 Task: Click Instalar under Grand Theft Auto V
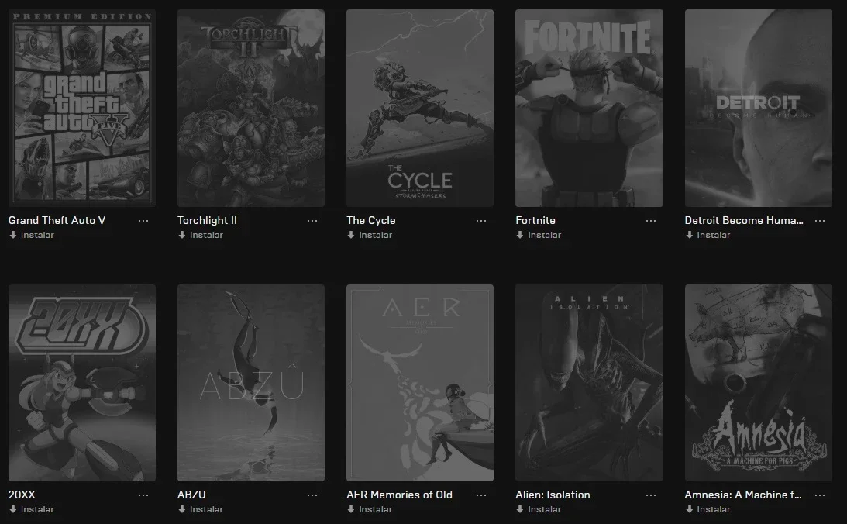32,235
